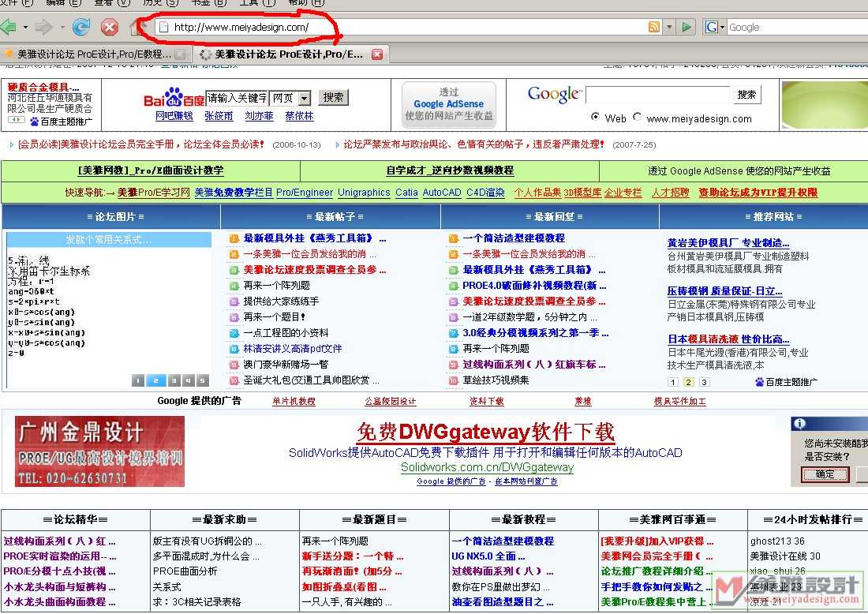Image resolution: width=868 pixels, height=614 pixels.
Task: Reload the page with the blue refresh icon
Action: (x=80, y=27)
